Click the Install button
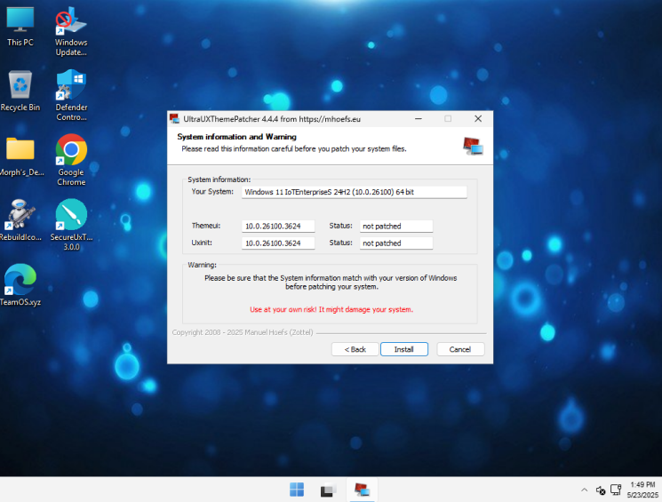 pyautogui.click(x=404, y=349)
